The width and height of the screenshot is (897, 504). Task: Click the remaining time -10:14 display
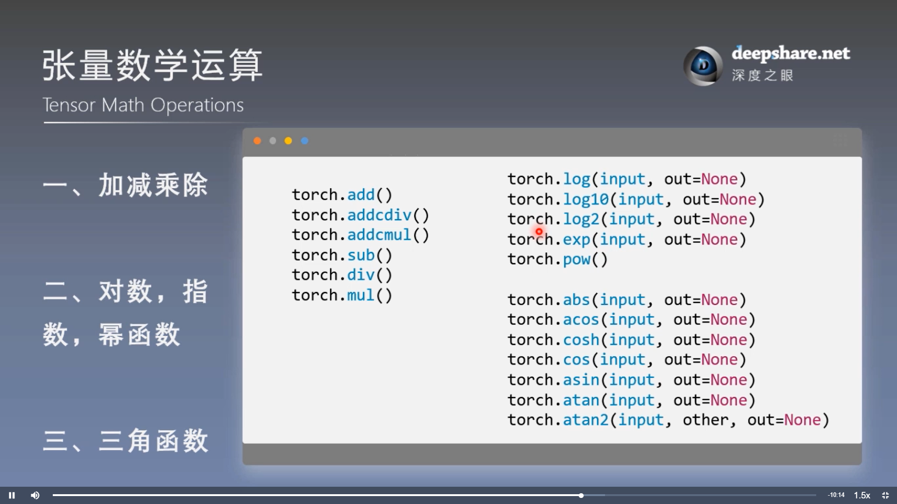coord(836,495)
